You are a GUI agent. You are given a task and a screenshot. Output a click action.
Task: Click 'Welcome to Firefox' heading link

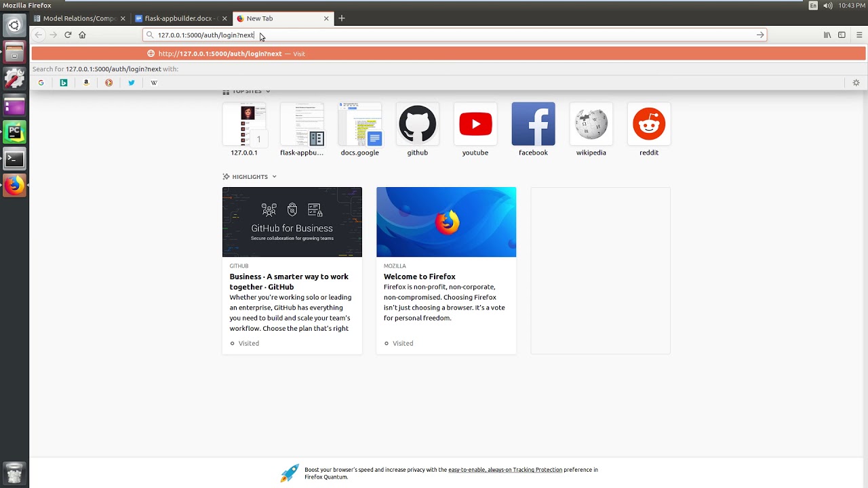pos(420,277)
